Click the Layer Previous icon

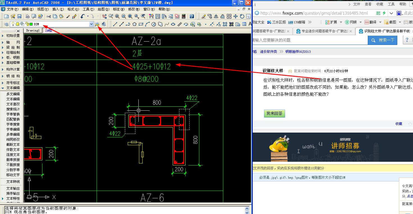click(x=104, y=24)
